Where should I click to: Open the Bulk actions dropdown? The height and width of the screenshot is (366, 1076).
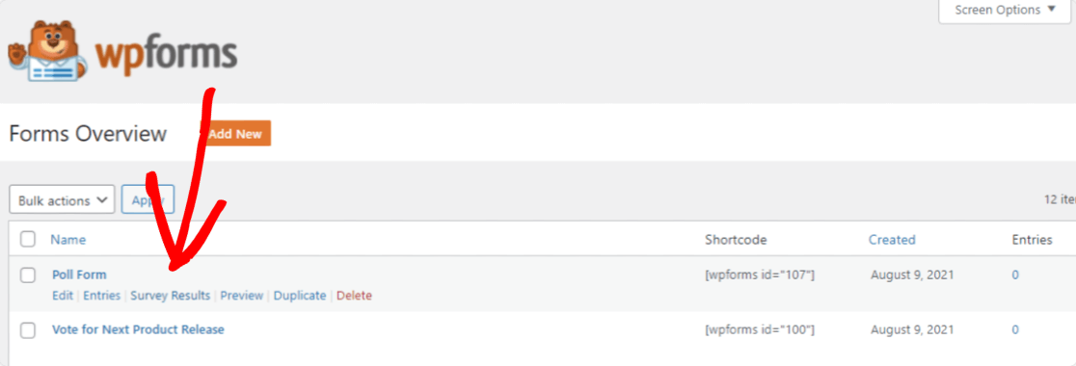[x=62, y=201]
